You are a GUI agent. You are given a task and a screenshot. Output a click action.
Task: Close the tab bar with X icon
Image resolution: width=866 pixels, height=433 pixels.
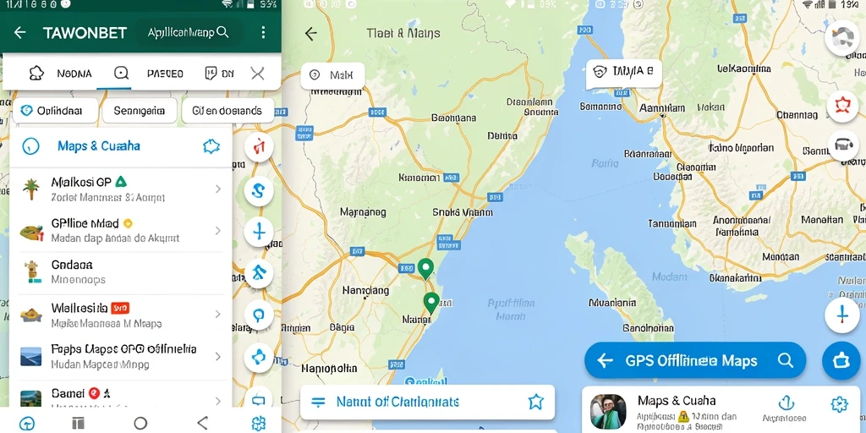(257, 74)
